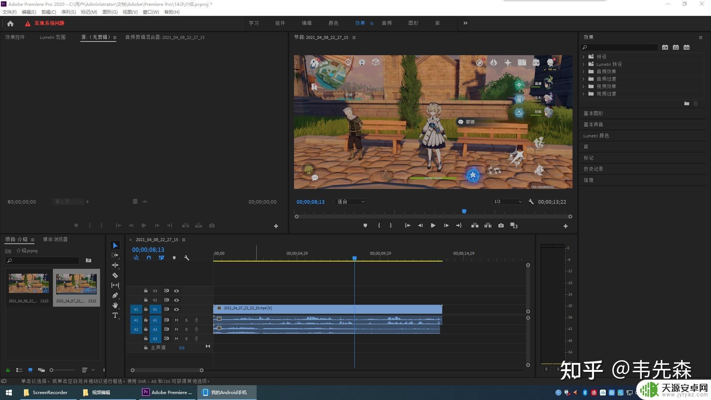
Task: Switch Project panel to icon view
Action: 30,370
